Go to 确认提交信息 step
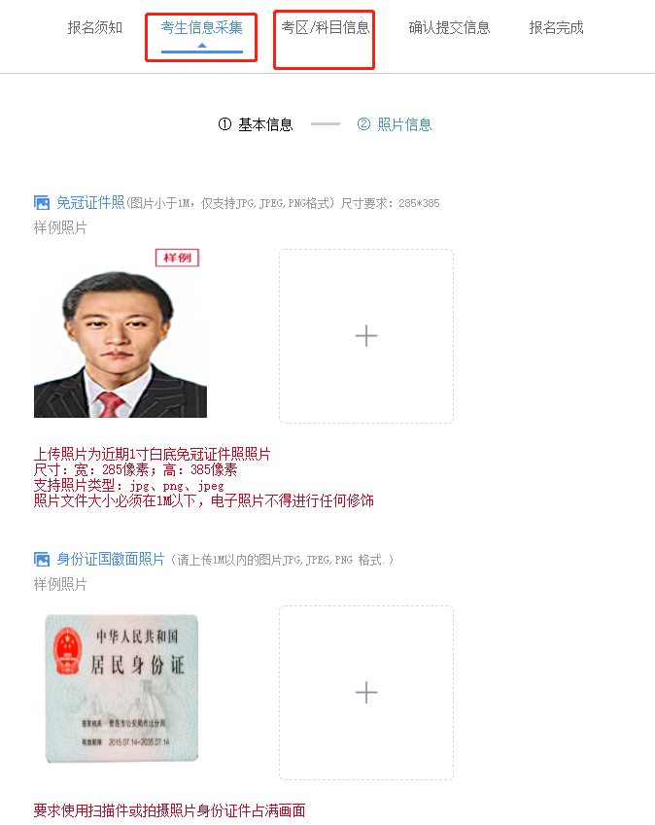The image size is (655, 825). (449, 27)
